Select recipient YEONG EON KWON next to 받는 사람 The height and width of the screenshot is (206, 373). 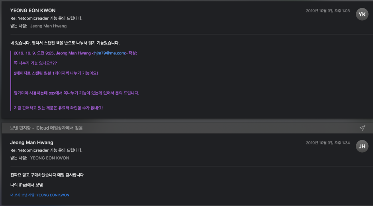(x=49, y=158)
